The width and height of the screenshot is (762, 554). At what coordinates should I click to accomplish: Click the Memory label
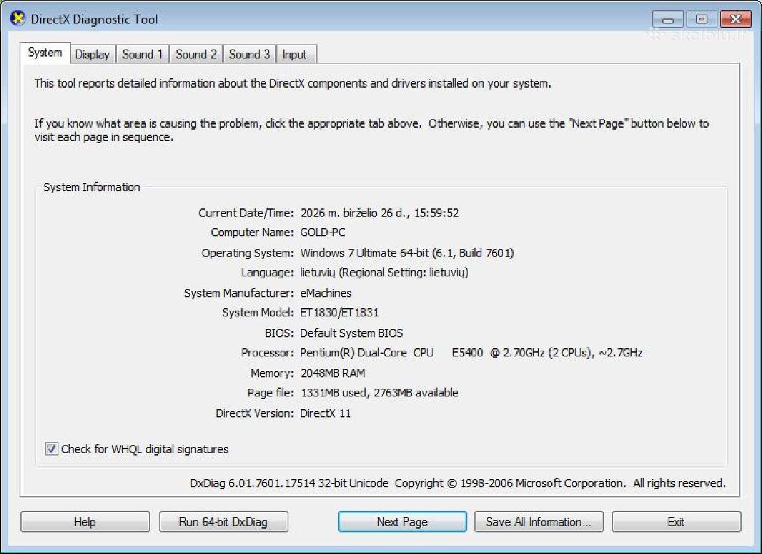[272, 373]
